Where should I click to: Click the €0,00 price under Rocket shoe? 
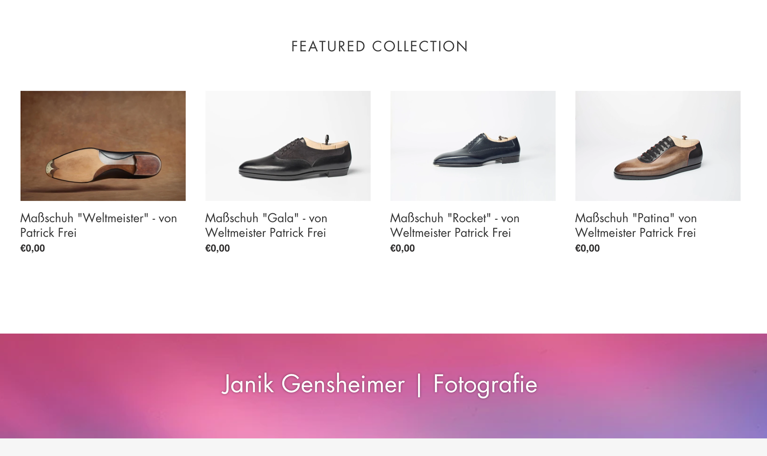403,248
